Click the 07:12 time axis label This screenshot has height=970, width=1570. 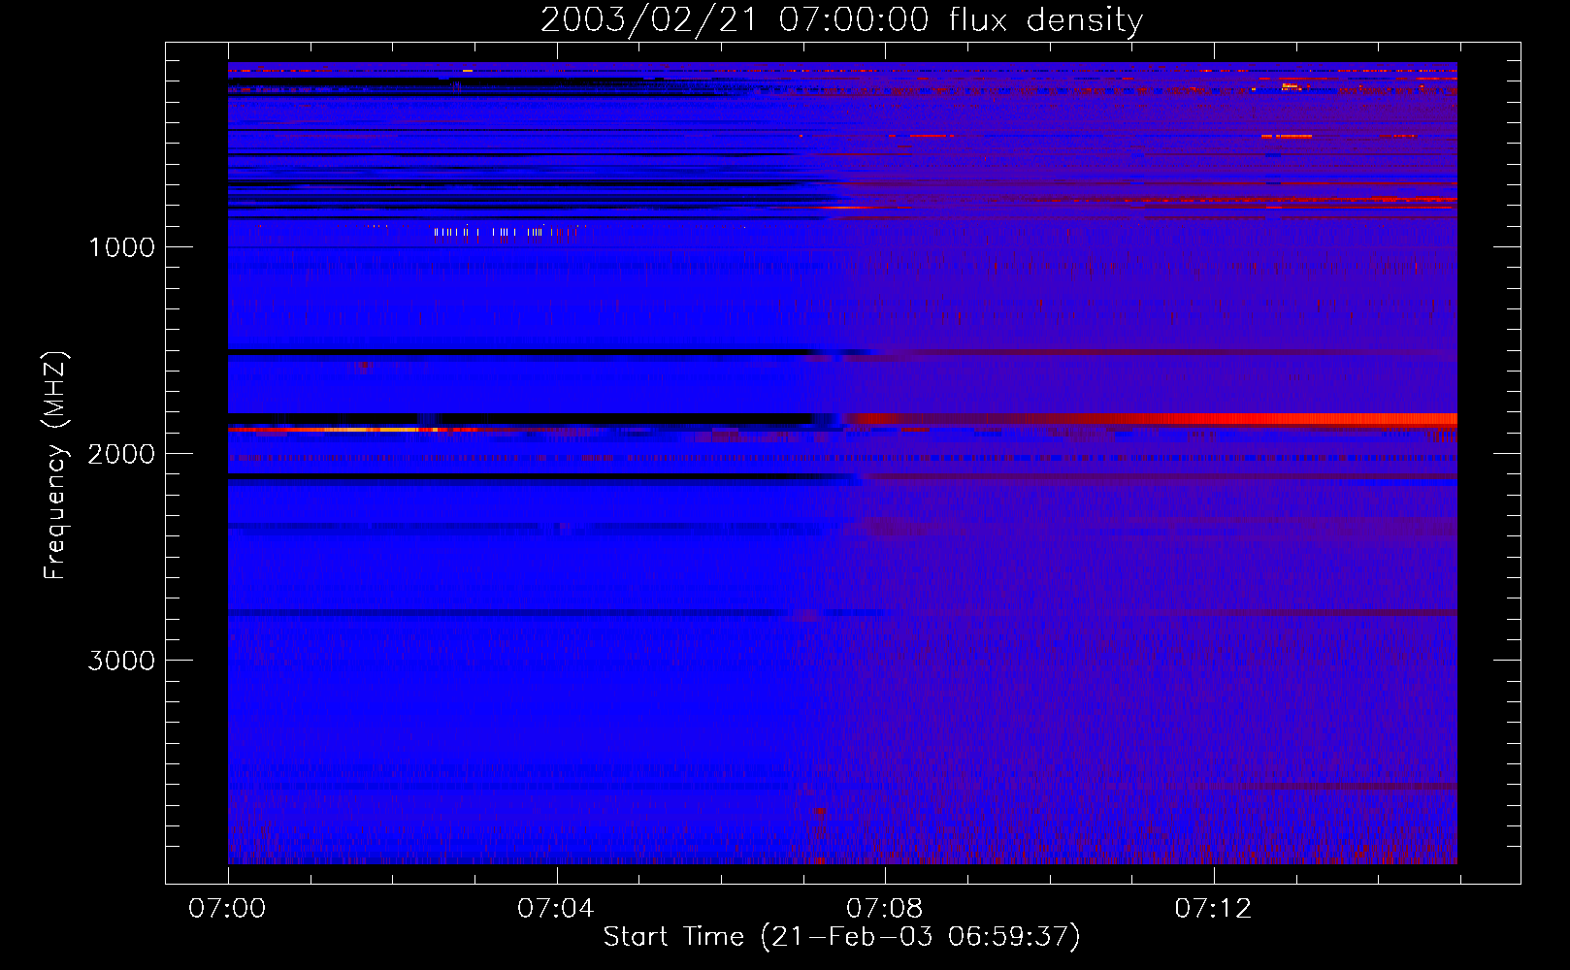point(1213,909)
